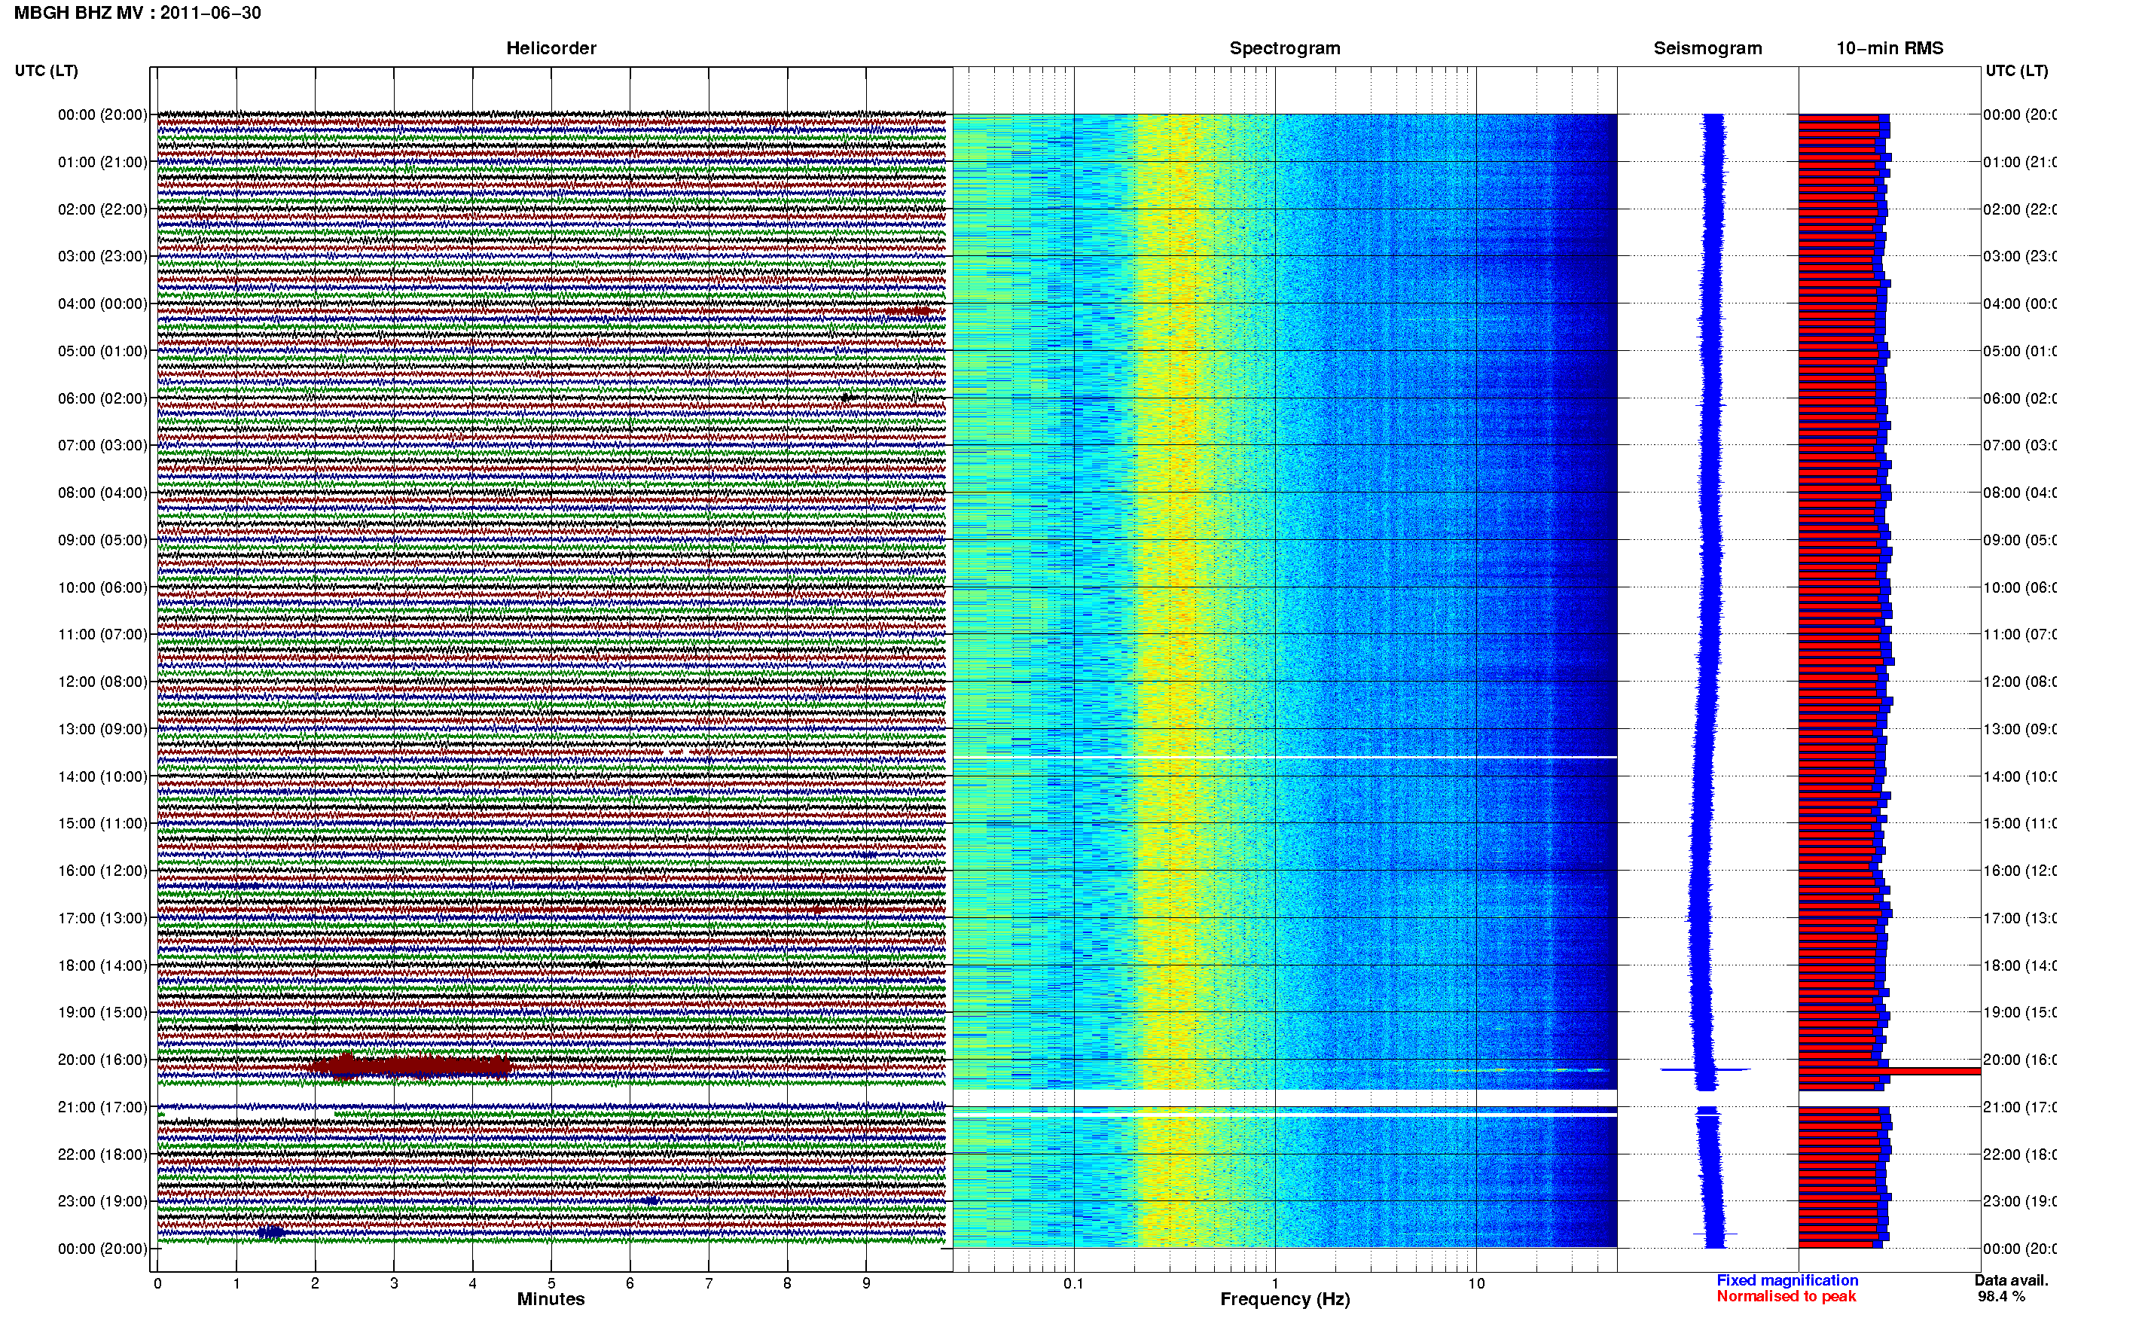Click the Frequency (Hz) axis title
The width and height of the screenshot is (2142, 1339).
pos(1285,1299)
